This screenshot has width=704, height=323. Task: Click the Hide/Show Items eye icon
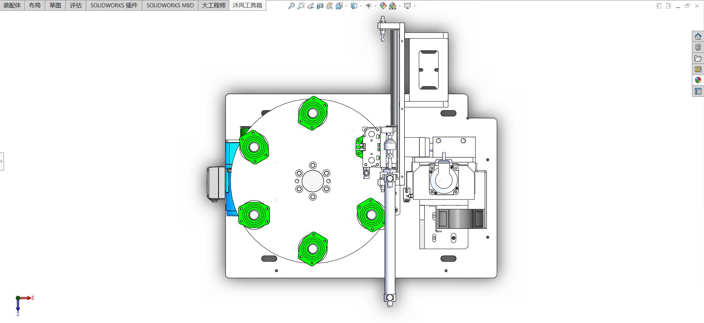coord(368,6)
